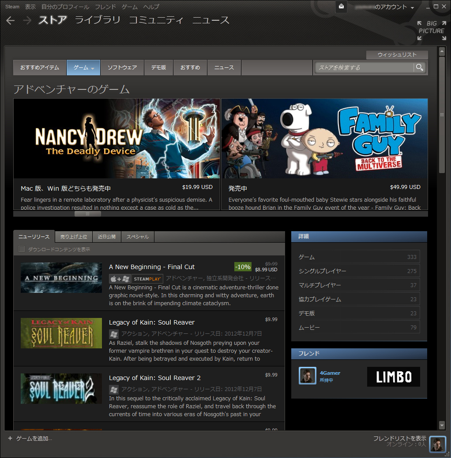Open A New Beginning thumbnail

pyautogui.click(x=61, y=277)
